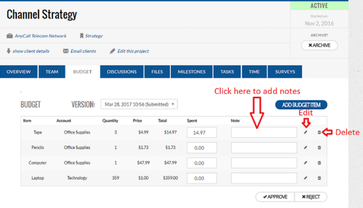Click trash icon on Pencils row
Viewport: 363px width, 208px height.
click(x=319, y=147)
